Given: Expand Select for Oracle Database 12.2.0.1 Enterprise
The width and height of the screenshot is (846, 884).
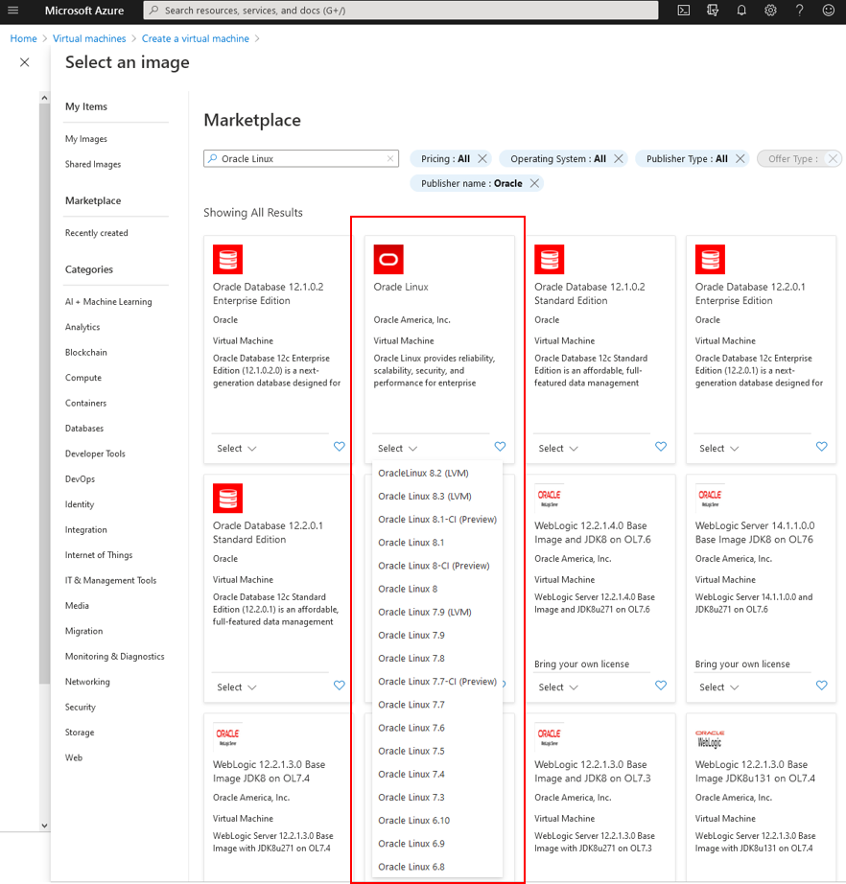Looking at the screenshot, I should point(718,448).
